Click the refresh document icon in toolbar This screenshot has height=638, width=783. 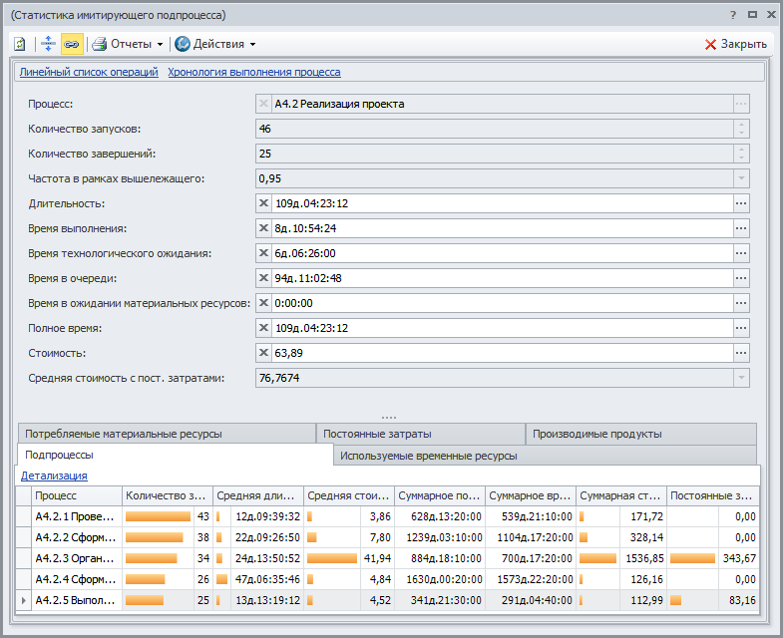[19, 44]
